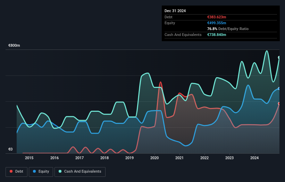Click the 2015 x-axis label

pyautogui.click(x=29, y=158)
